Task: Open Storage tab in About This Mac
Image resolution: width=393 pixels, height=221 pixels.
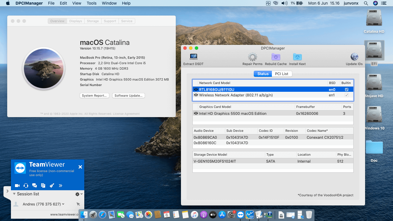Action: click(93, 21)
